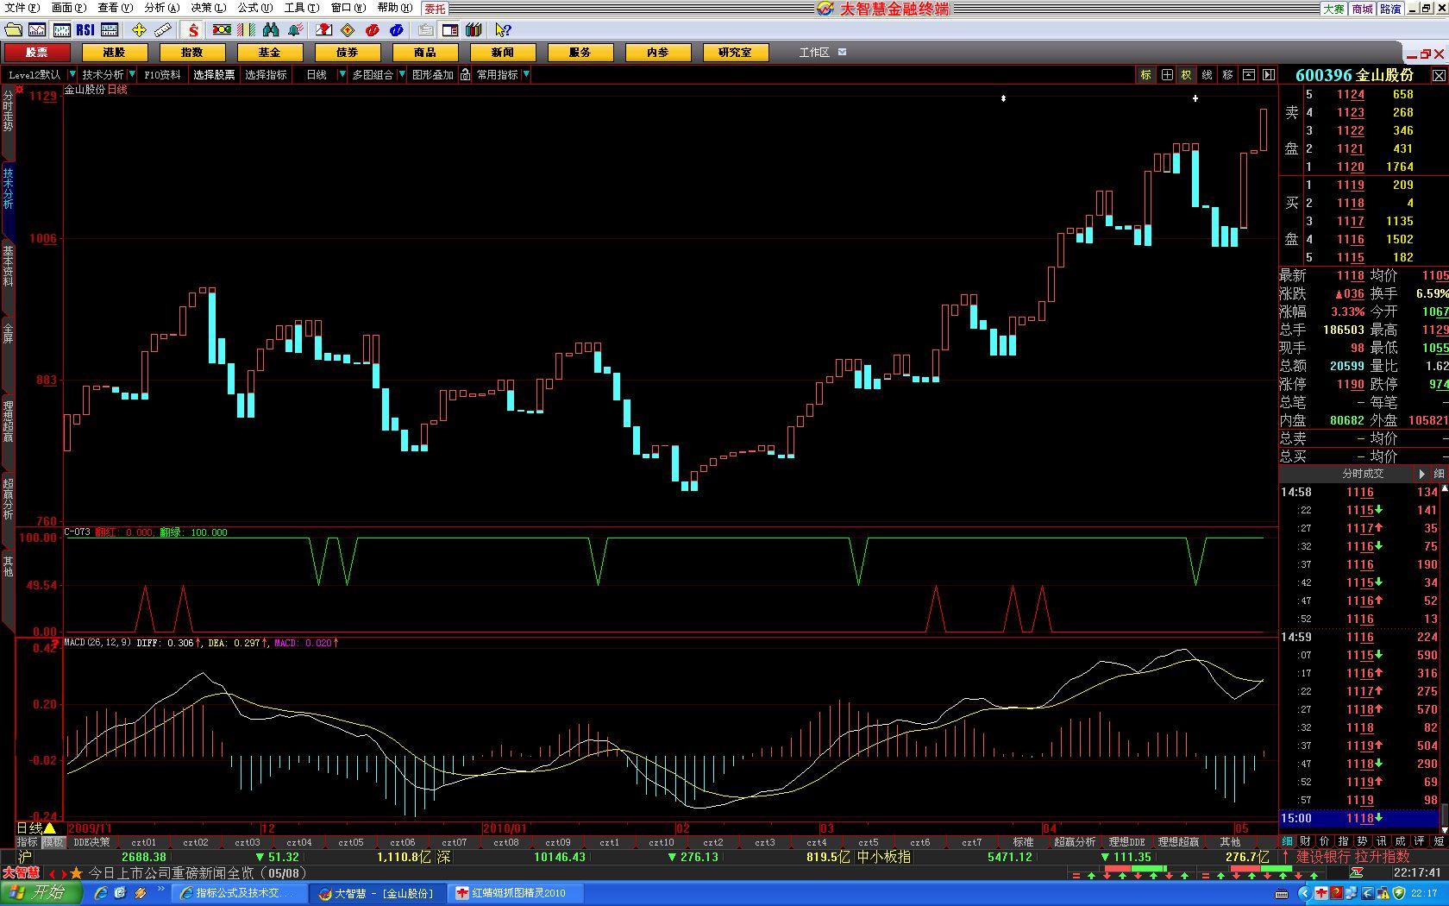Select the 港股 tab
1449x906 pixels.
tap(114, 53)
